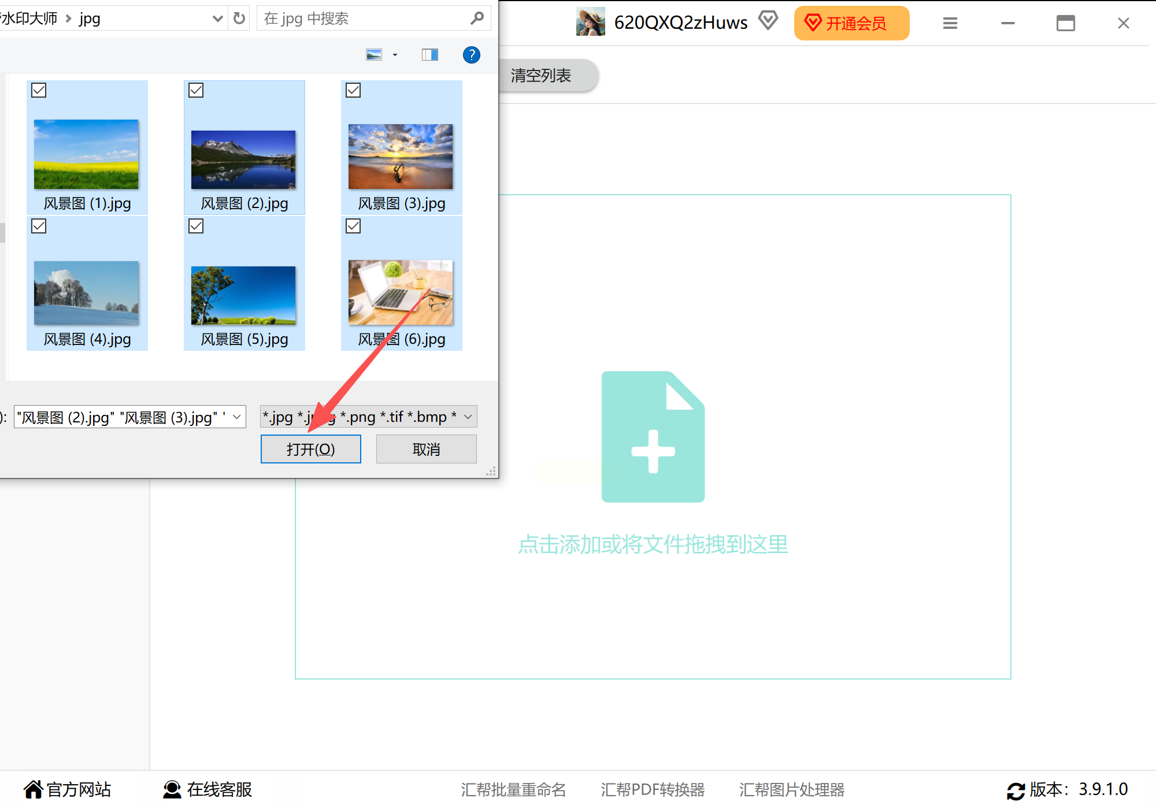
Task: Click the search magnifier icon
Action: coord(477,18)
